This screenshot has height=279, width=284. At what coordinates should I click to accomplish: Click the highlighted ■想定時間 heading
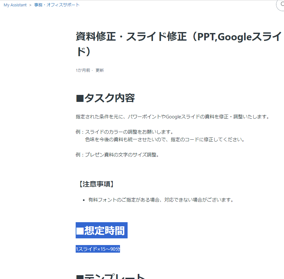(101, 230)
